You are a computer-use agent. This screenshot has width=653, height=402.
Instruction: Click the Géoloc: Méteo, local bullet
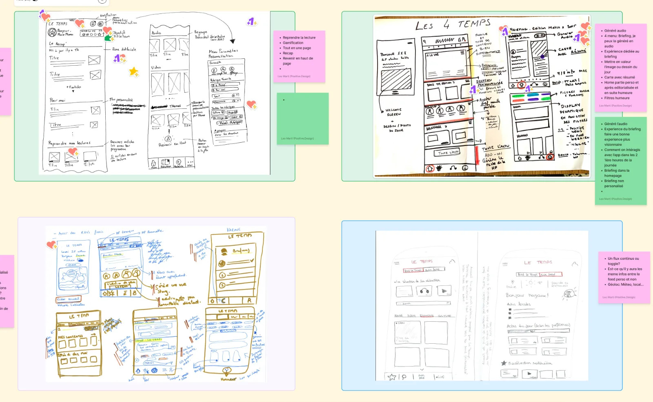(x=625, y=285)
